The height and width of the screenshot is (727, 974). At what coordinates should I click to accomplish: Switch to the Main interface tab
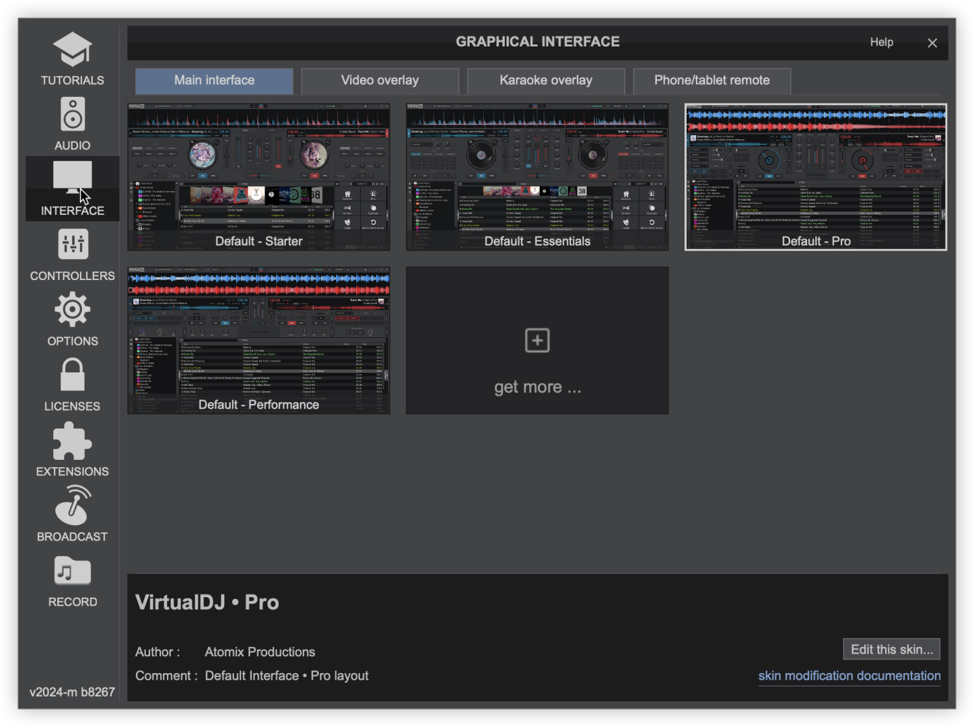point(214,81)
